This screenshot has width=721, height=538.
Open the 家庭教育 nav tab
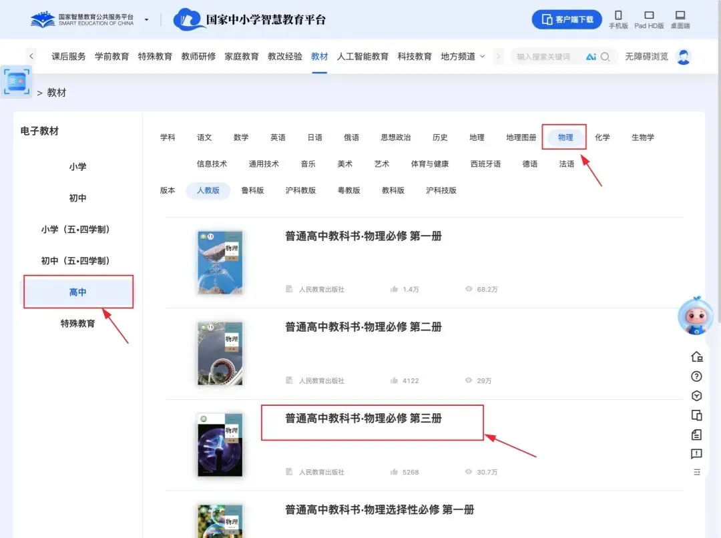242,57
